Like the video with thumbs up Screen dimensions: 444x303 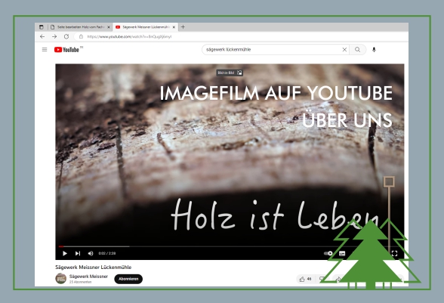[305, 279]
